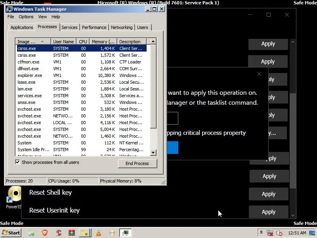Select the dllhost.exe process row
317x238 pixels.
82,69
